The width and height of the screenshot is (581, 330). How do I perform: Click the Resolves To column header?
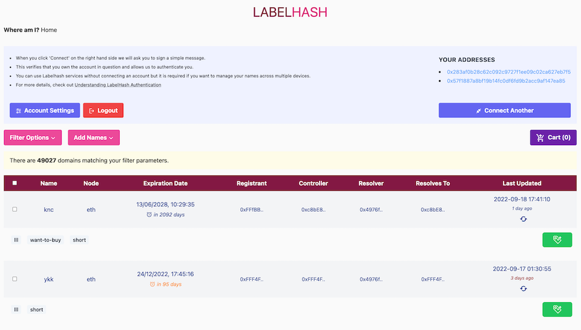click(433, 183)
